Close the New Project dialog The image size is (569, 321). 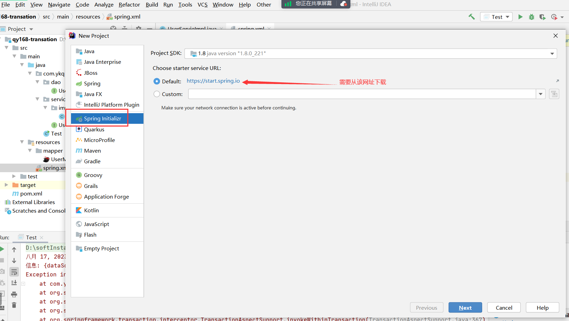[x=556, y=36]
